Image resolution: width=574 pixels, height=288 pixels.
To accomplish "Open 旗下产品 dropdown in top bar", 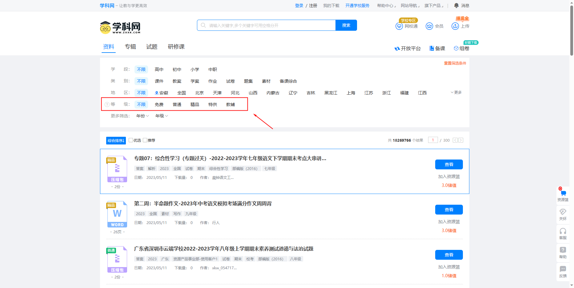I will point(434,6).
